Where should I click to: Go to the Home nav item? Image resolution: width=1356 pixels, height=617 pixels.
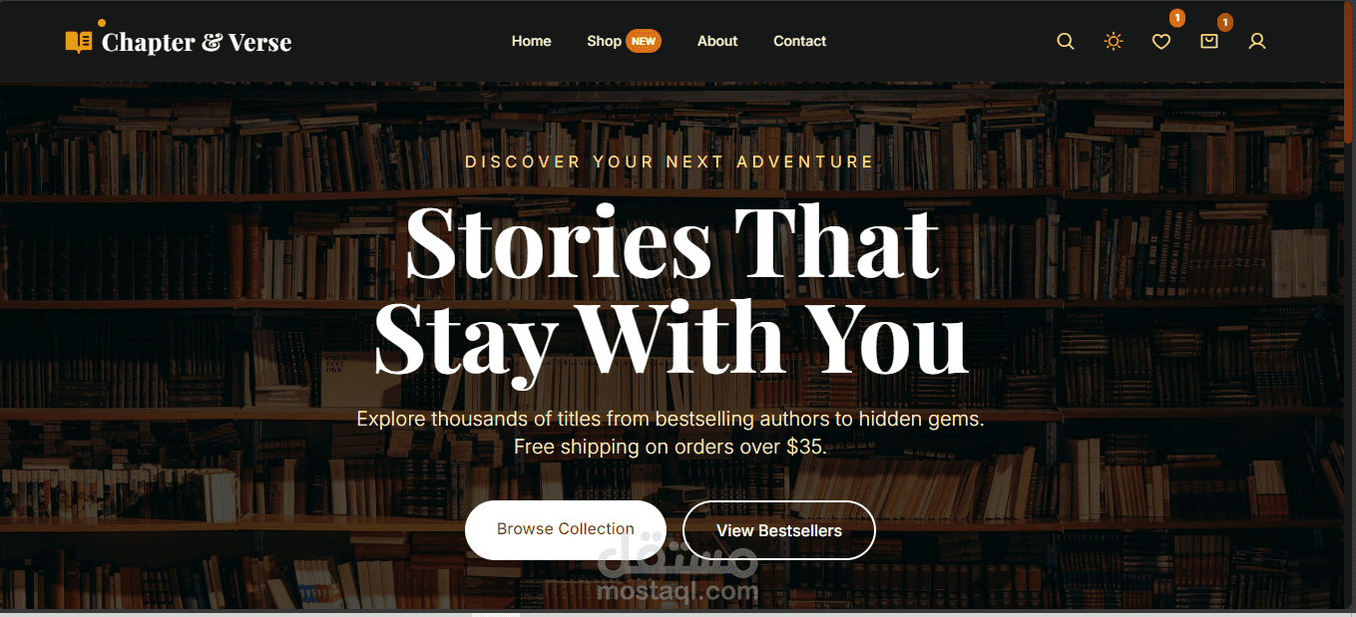point(532,41)
